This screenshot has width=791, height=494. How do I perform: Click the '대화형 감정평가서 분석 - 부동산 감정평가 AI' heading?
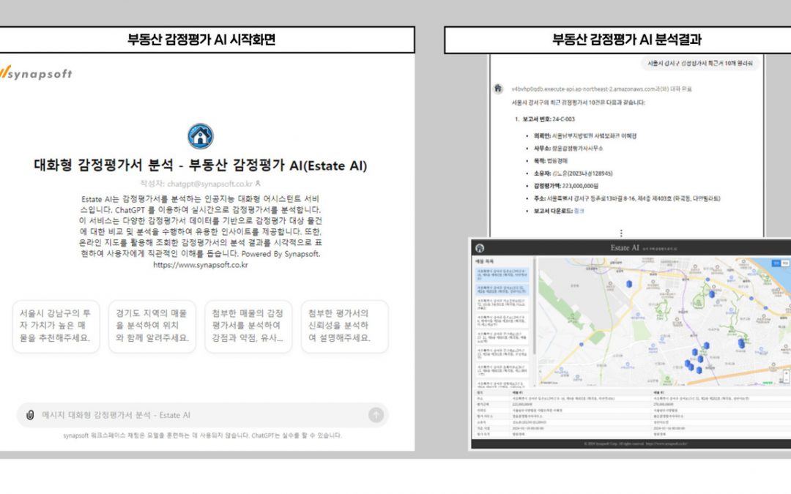[200, 165]
